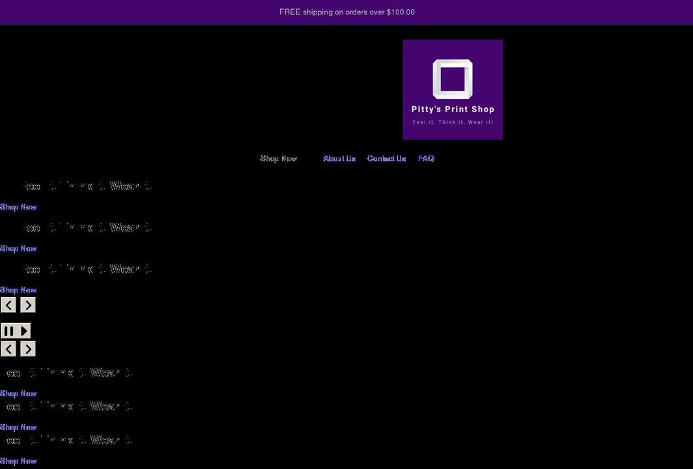693x469 pixels.
Task: Click the FREE shipping announcement bar
Action: pos(346,12)
